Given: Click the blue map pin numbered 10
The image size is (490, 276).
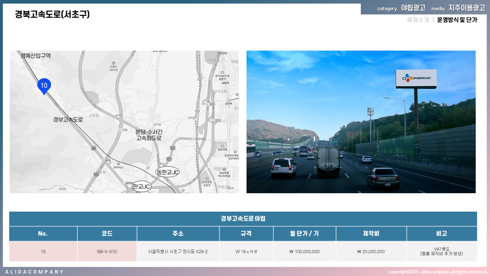Looking at the screenshot, I should pyautogui.click(x=44, y=86).
